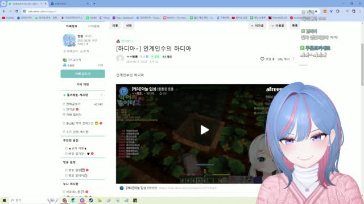The height and width of the screenshot is (204, 364).
Task: Click the post author's profile avatar
Action: pos(120,58)
